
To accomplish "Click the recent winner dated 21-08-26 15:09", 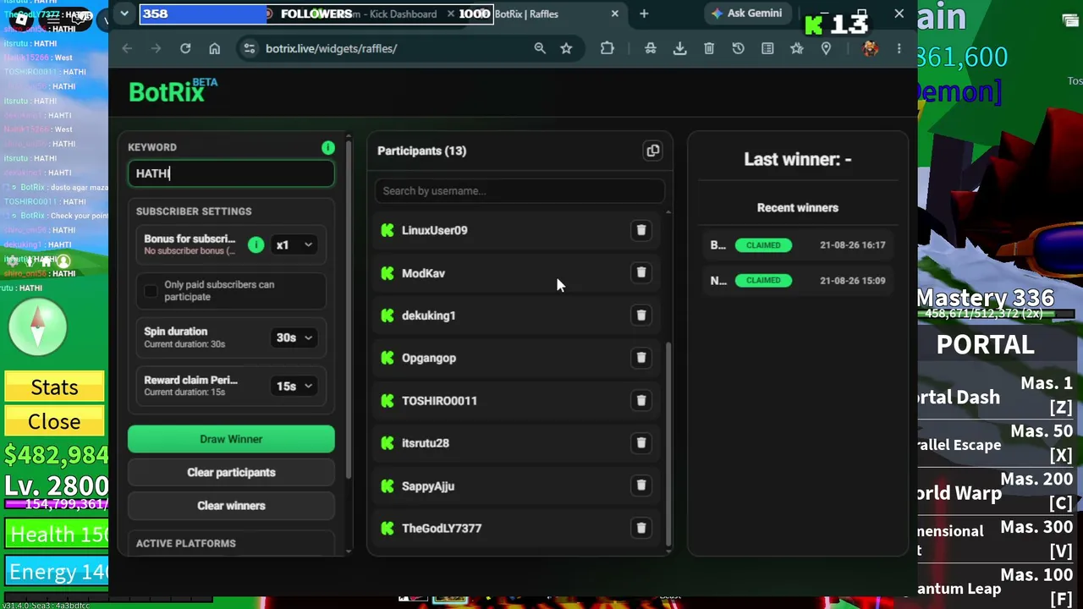I will point(798,280).
